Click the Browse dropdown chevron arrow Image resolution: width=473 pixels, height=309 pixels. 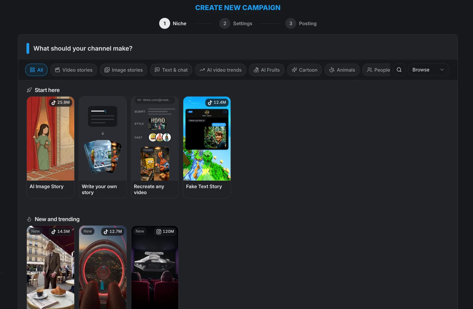point(442,70)
